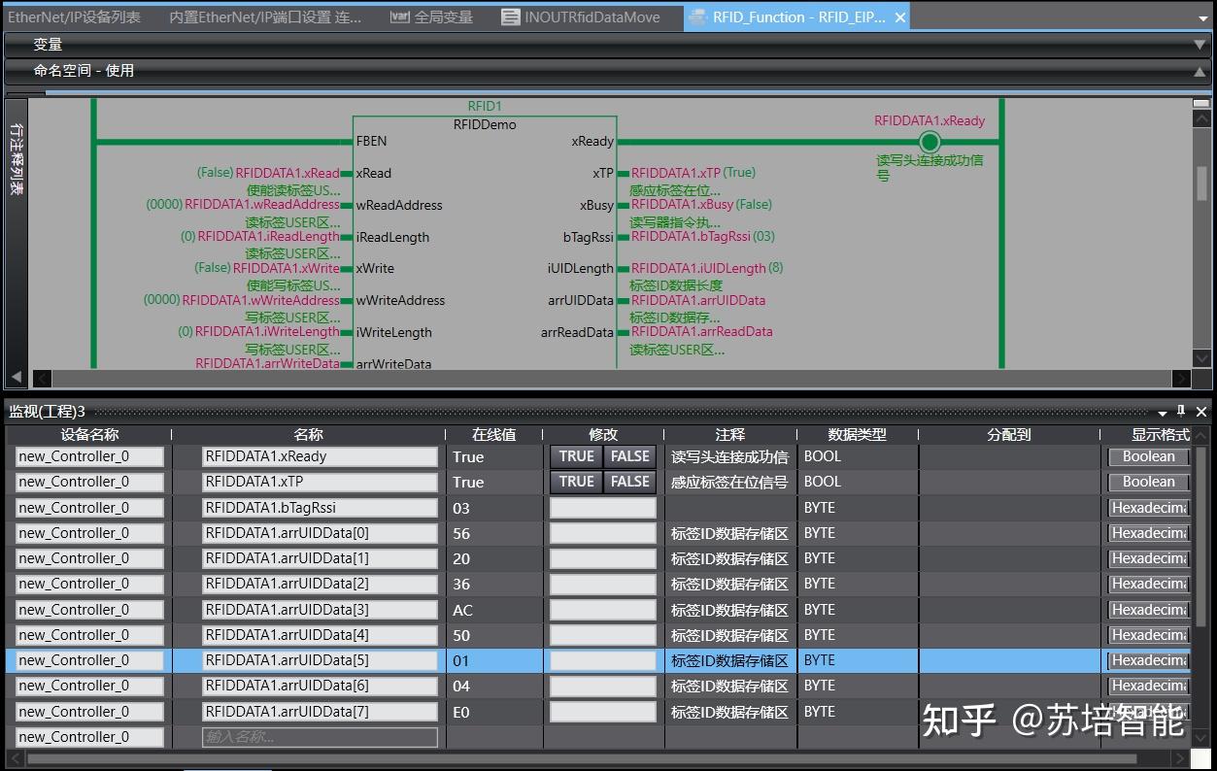The height and width of the screenshot is (771, 1217).
Task: Click the modify field for bTagRssi
Action: [x=603, y=507]
